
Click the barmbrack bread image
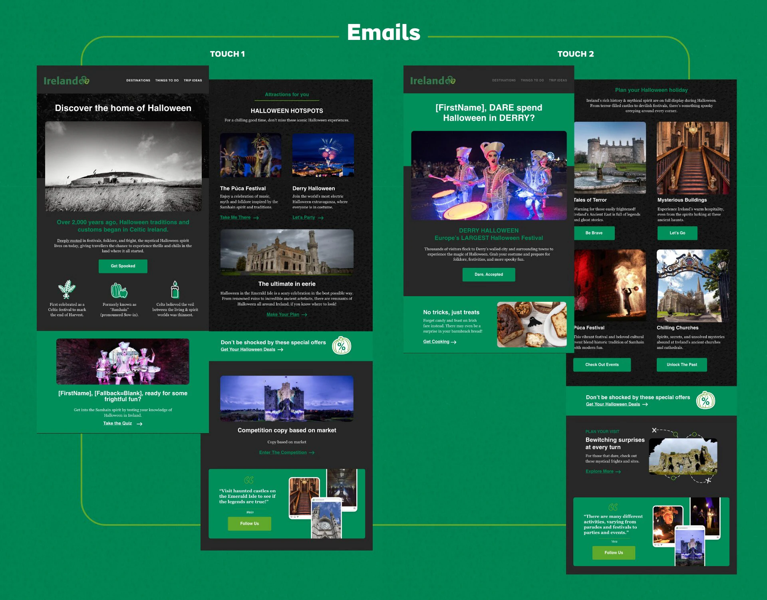tap(532, 325)
